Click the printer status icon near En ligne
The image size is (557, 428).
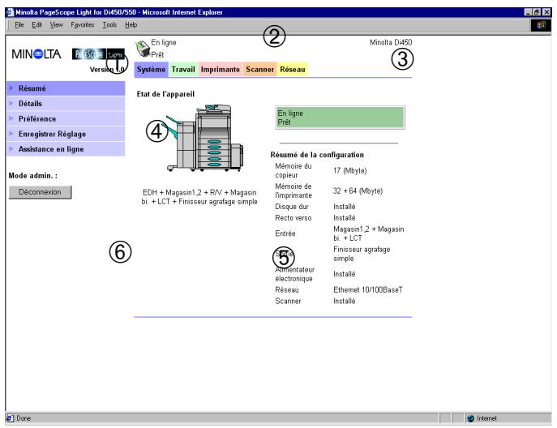click(x=143, y=49)
